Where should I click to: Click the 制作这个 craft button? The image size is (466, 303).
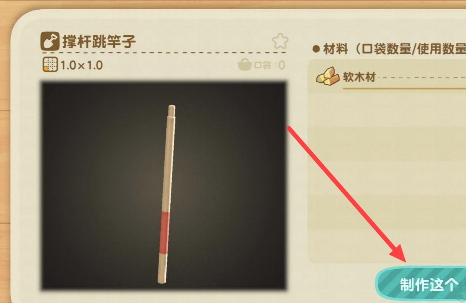tap(421, 284)
